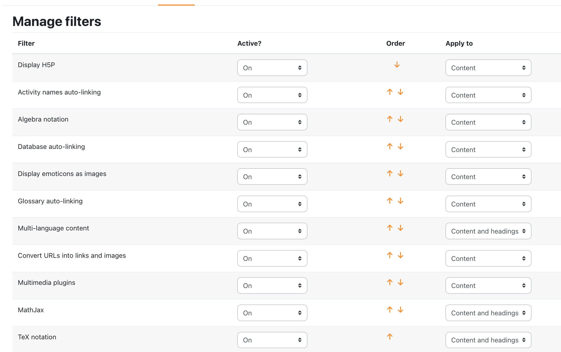Click the Order column header
This screenshot has width=561, height=352.
click(x=396, y=43)
